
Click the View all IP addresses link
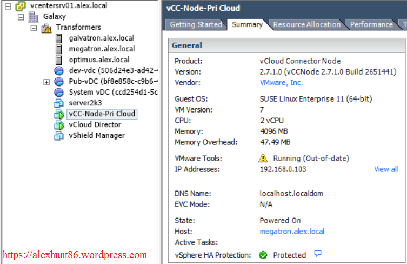(385, 169)
